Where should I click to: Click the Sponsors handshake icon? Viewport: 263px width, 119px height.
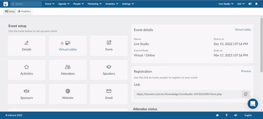point(27,91)
